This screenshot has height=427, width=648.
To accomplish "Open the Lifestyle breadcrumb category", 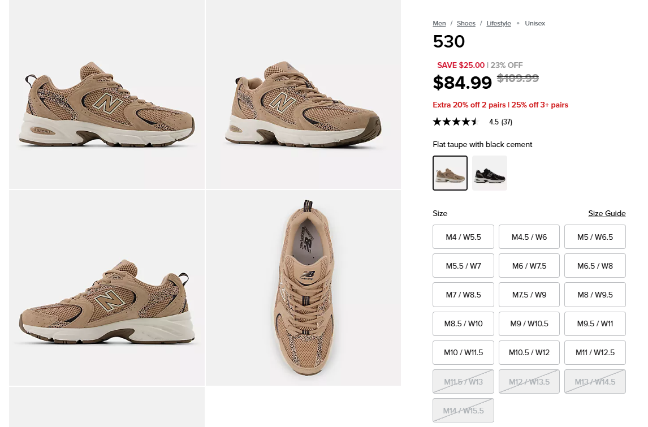I will 499,23.
